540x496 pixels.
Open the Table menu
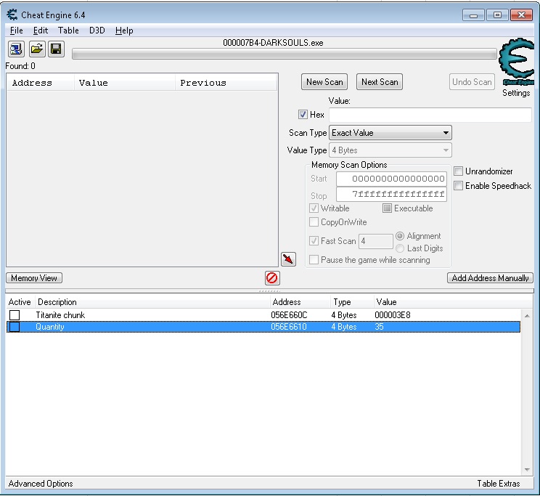point(68,31)
